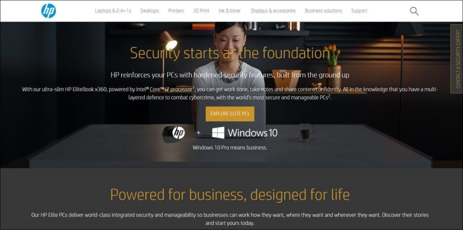Screen dimensions: 463x230
Task: Open the 3D Print menu
Action: coord(201,11)
